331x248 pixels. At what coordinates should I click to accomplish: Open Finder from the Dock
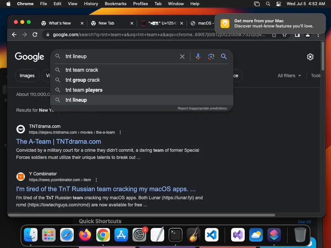(31, 234)
